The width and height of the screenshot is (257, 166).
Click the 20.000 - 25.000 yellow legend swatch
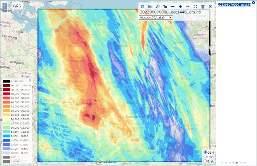point(7,119)
